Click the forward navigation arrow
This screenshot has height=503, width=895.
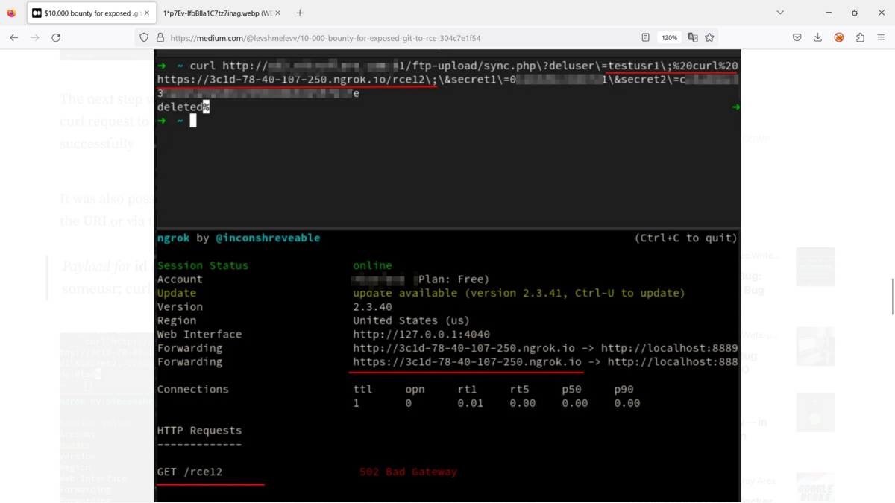tap(34, 37)
